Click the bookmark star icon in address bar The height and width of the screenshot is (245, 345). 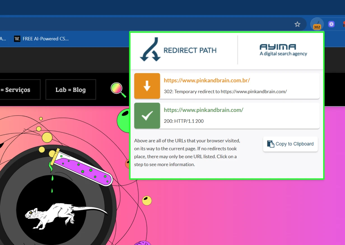click(297, 24)
